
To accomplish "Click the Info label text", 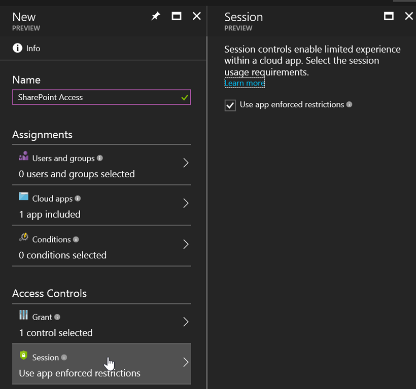I will pos(33,49).
